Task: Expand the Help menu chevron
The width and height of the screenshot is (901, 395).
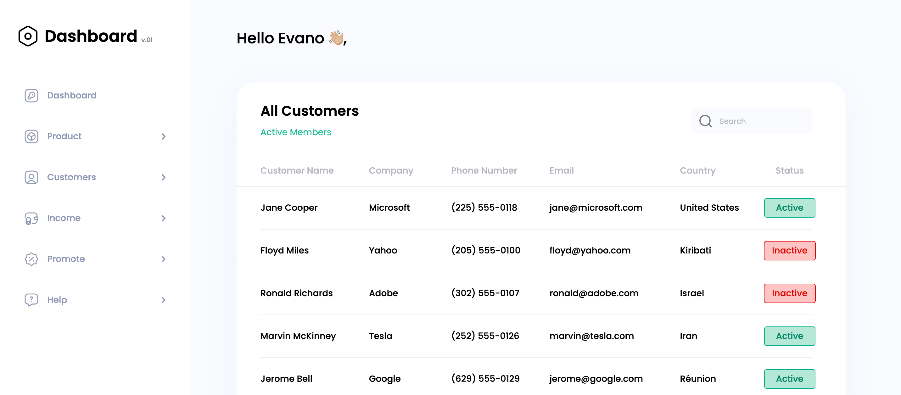Action: (163, 300)
